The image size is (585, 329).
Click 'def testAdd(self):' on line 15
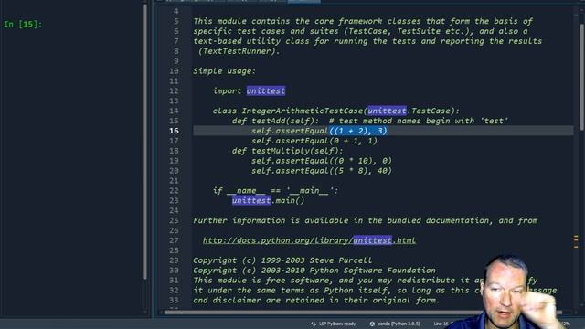(x=275, y=121)
